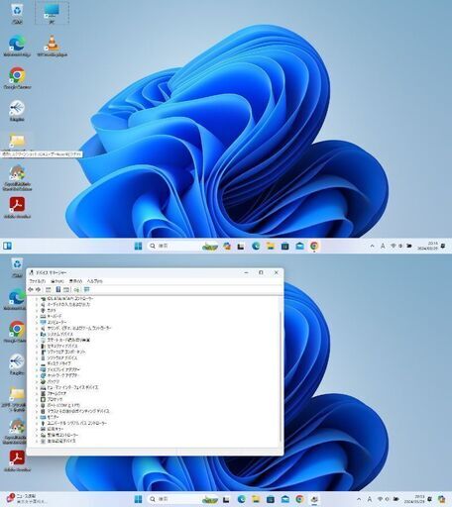The image size is (452, 507).
Task: Click the forward arrow in Device Manager toolbar
Action: (39, 289)
